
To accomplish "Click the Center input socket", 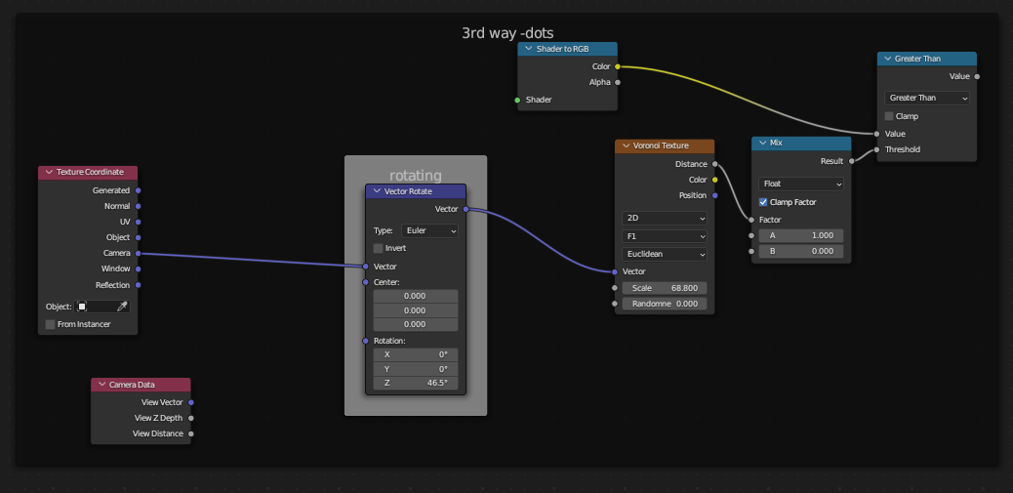I will point(366,282).
